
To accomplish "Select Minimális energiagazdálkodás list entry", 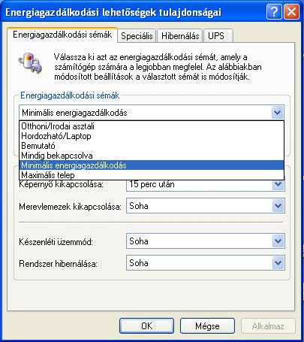I will click(152, 165).
